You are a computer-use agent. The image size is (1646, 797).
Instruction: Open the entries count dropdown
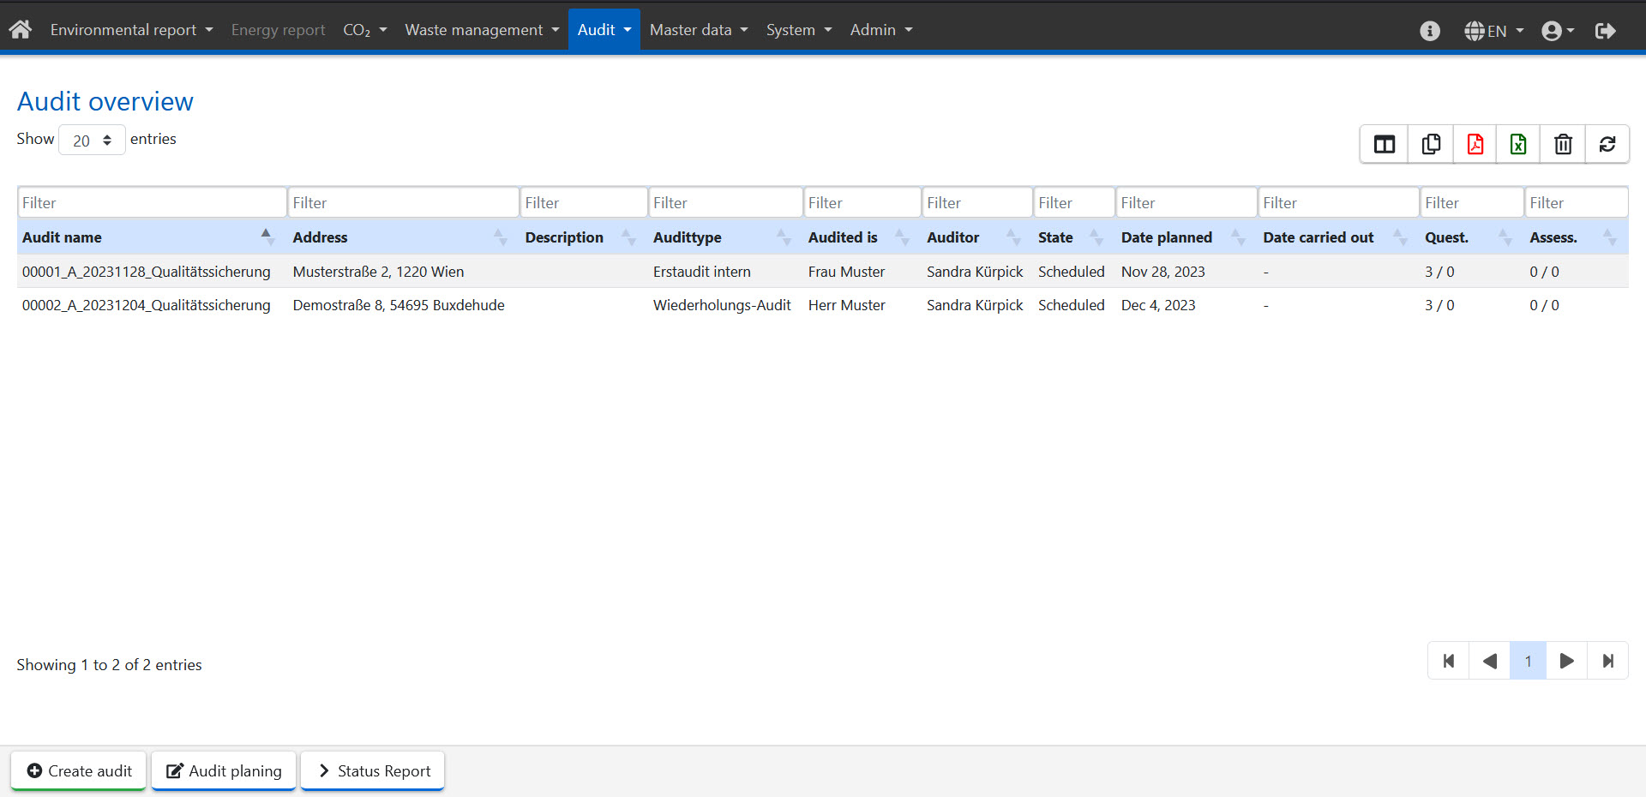point(92,141)
